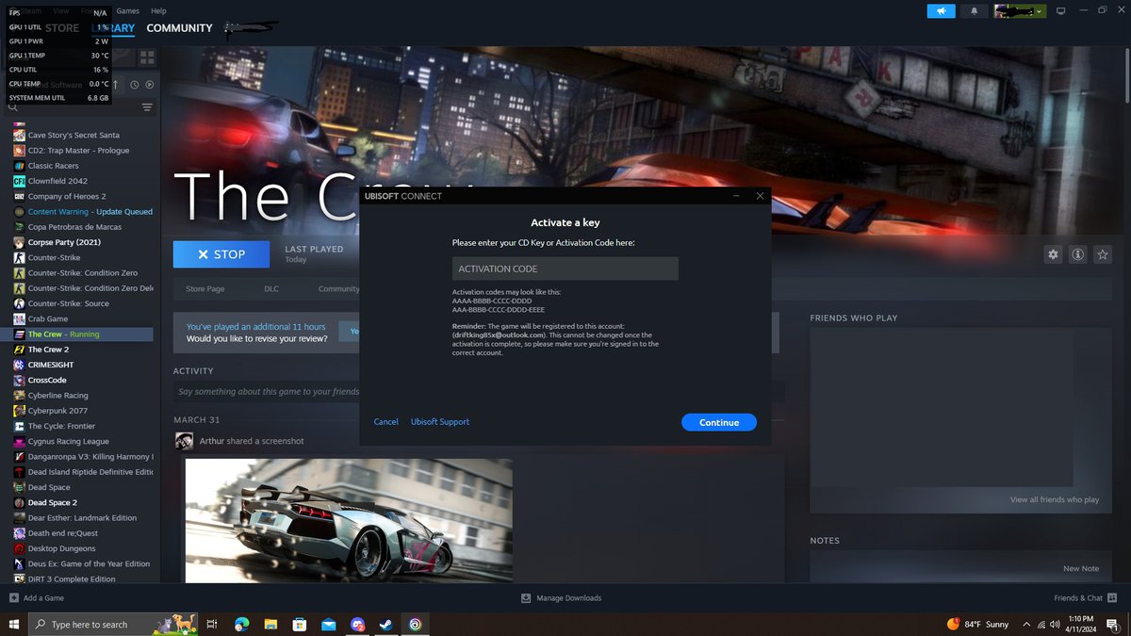
Task: Click the Ubisoft Support link
Action: [x=440, y=422]
